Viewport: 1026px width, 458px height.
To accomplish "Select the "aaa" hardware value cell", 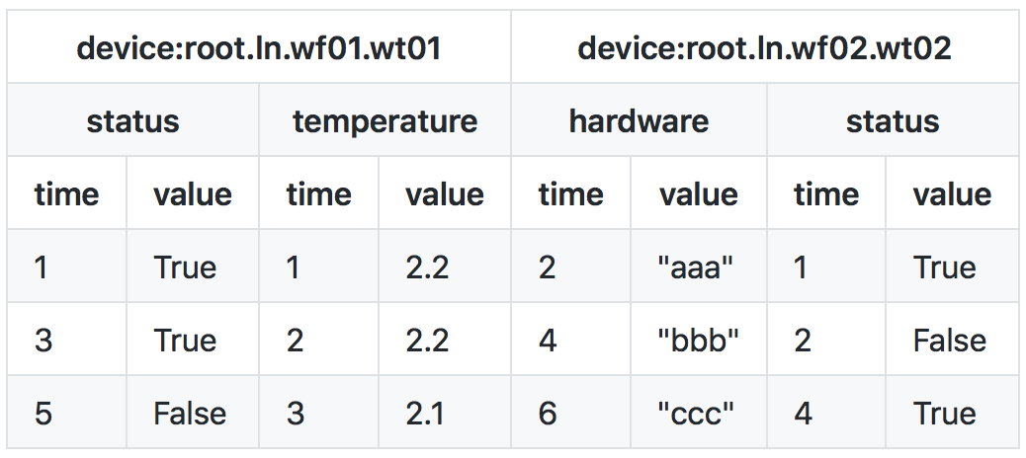I will click(x=697, y=267).
